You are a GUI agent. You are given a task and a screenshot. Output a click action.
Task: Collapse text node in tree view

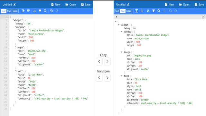(x=122, y=76)
